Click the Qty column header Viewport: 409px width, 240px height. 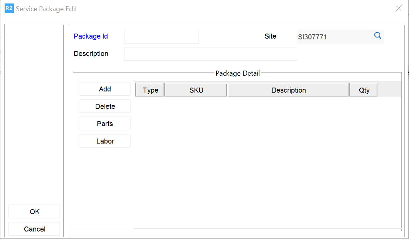[x=364, y=90]
